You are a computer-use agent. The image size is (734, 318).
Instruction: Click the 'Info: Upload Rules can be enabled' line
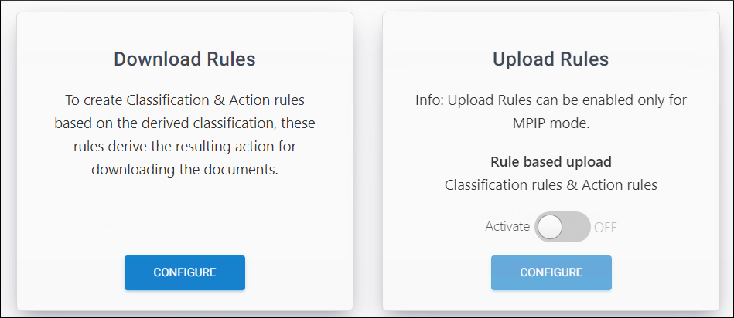[551, 100]
